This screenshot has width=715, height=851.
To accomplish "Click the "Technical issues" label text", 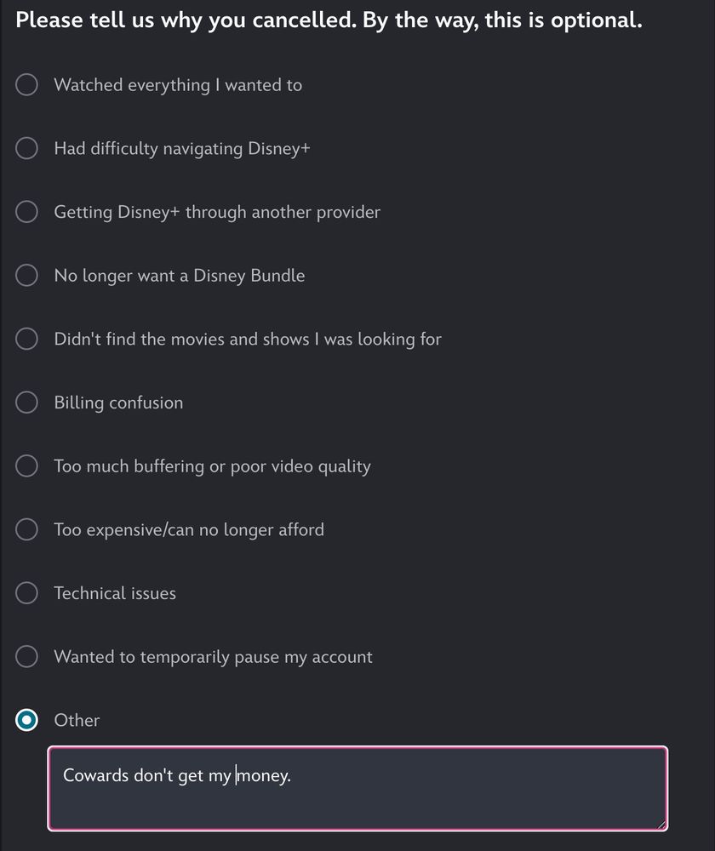I will click(115, 593).
